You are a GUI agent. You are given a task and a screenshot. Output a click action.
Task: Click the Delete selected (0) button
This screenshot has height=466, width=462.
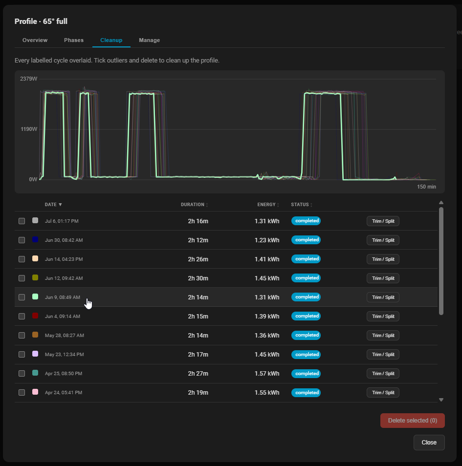[x=412, y=421]
